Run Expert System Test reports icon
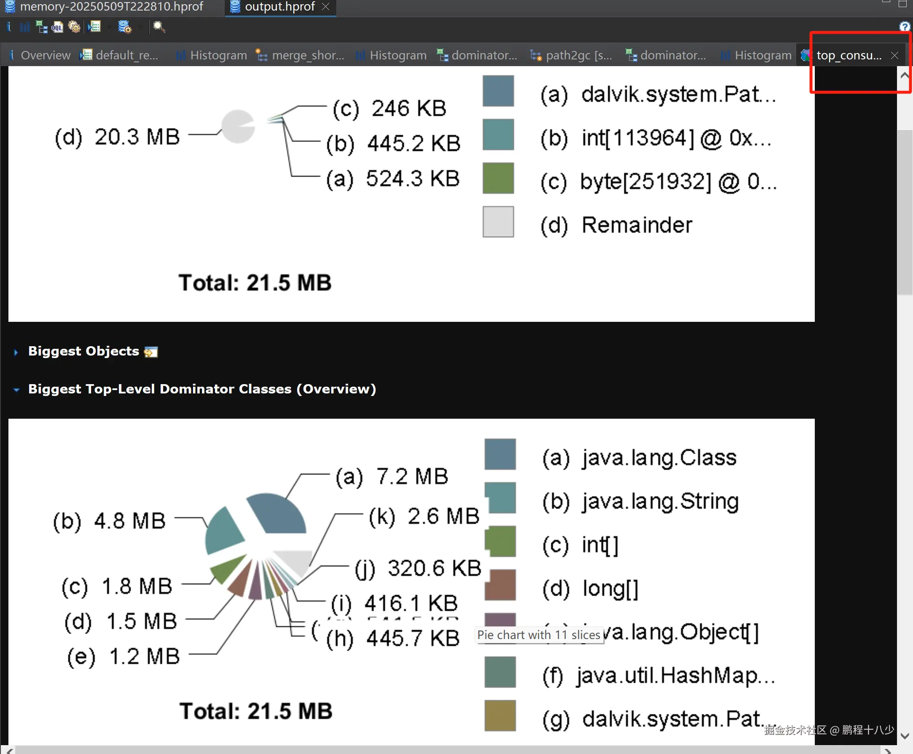The width and height of the screenshot is (913, 754). click(x=94, y=27)
